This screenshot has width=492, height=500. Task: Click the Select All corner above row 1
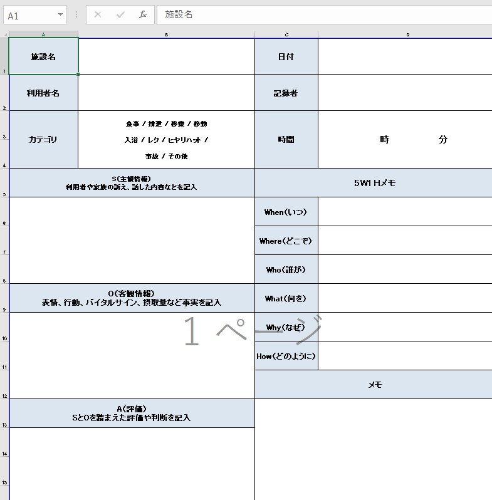click(5, 34)
